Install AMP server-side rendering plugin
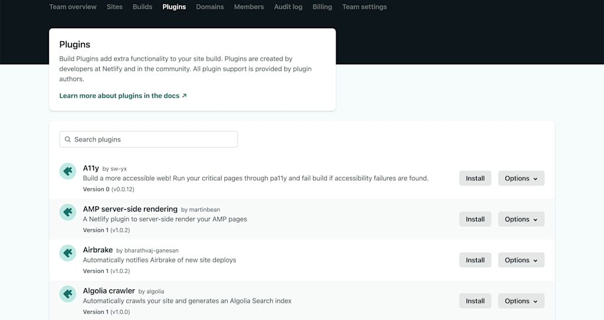 [x=475, y=219]
